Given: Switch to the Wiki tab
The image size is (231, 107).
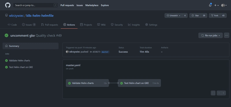Looking at the screenshot, I should [x=101, y=25].
